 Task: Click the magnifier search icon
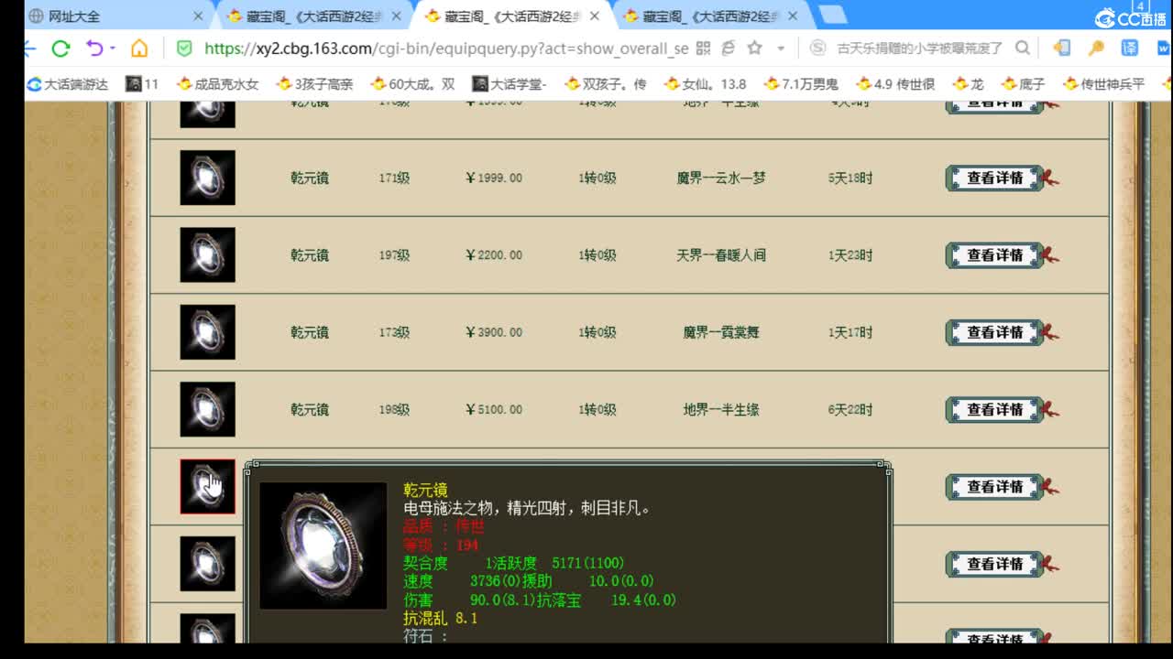[x=1023, y=48]
